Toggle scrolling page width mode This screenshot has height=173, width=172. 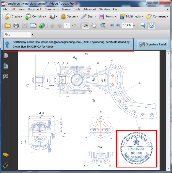[143, 25]
